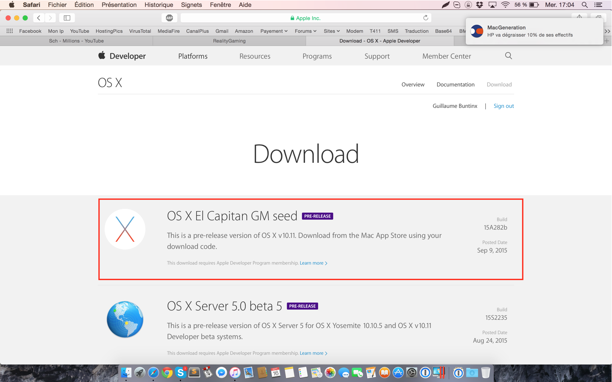The width and height of the screenshot is (612, 382).
Task: Click the Sign out link
Action: coord(504,106)
